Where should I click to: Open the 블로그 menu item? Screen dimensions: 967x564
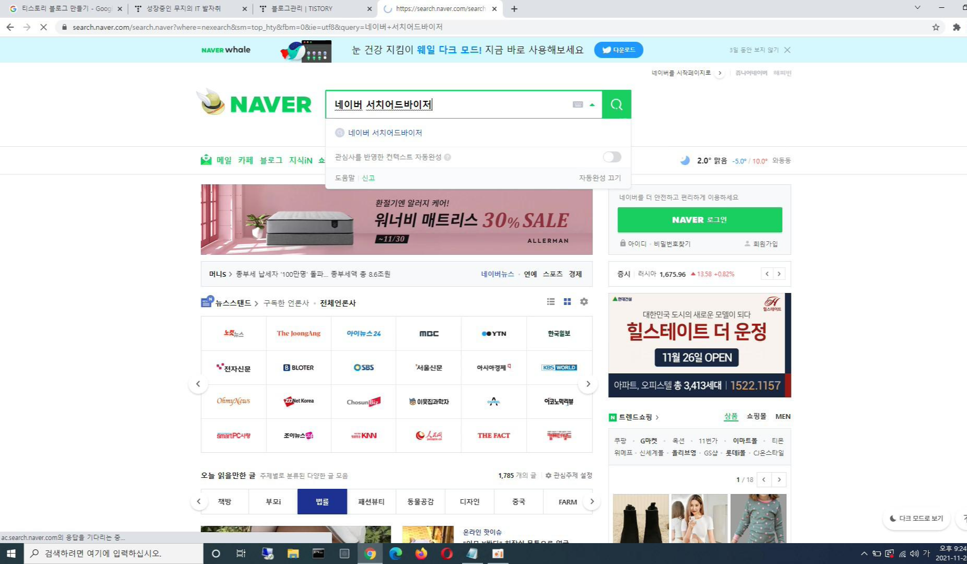[271, 160]
